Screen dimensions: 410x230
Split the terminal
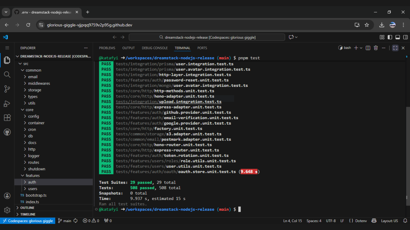368,48
